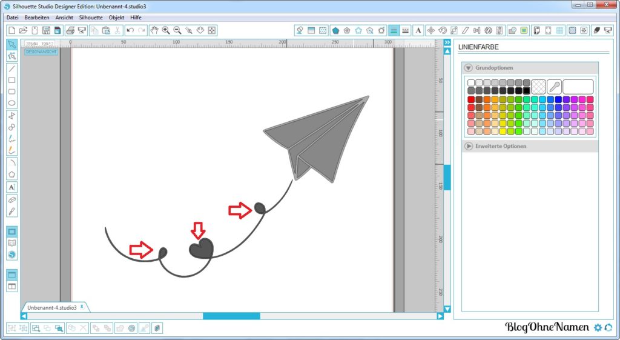Image resolution: width=620 pixels, height=340 pixels.
Task: Open the Silhouette menu
Action: [91, 18]
